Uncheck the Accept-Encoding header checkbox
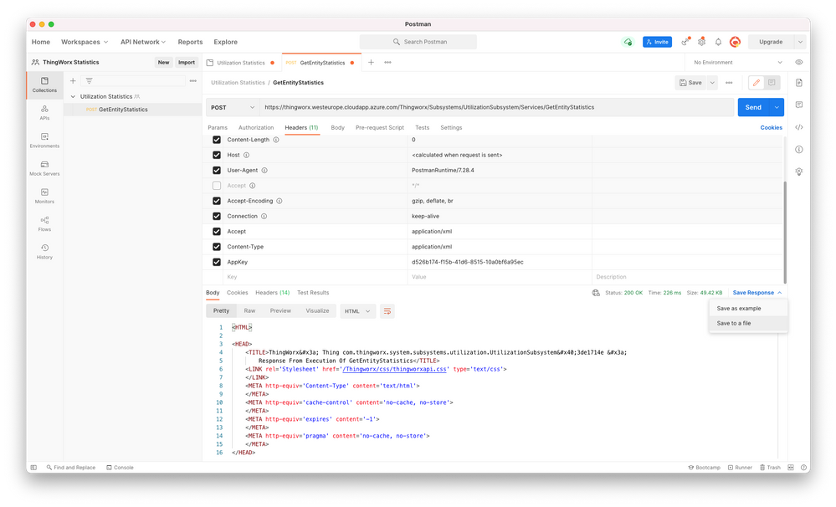The height and width of the screenshot is (507, 836). (217, 201)
